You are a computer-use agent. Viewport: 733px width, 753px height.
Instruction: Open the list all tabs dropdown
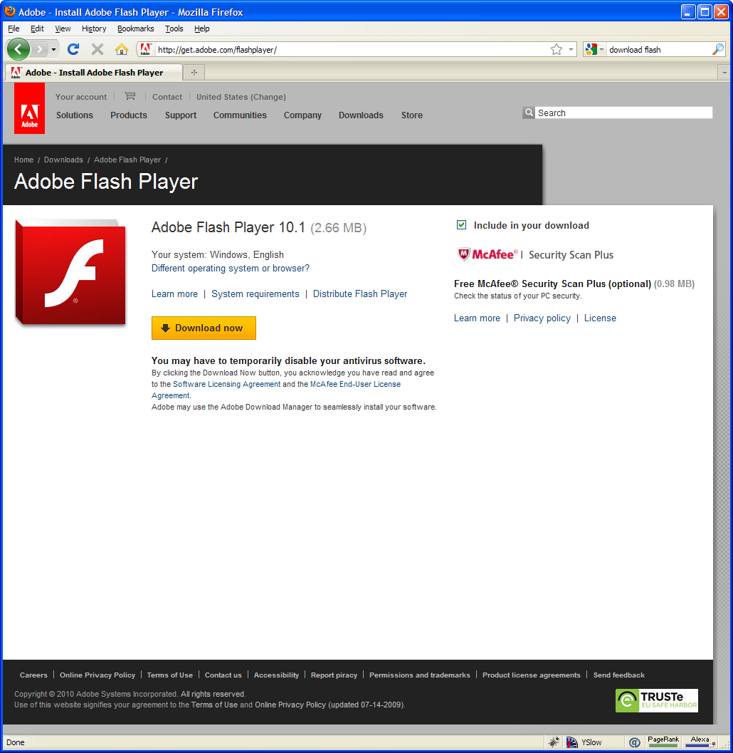pos(724,73)
